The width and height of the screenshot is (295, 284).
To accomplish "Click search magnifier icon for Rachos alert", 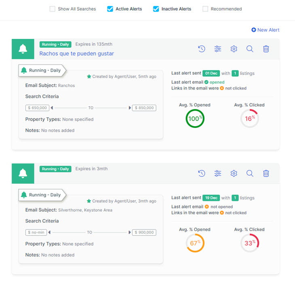I will [250, 49].
